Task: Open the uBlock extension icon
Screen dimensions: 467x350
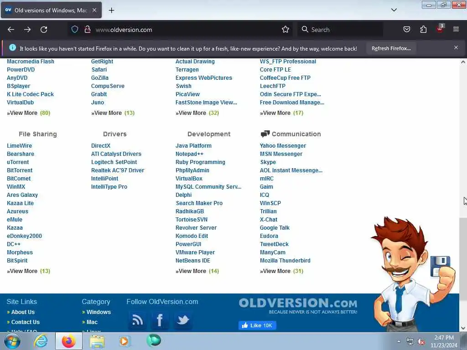Action: pyautogui.click(x=440, y=29)
